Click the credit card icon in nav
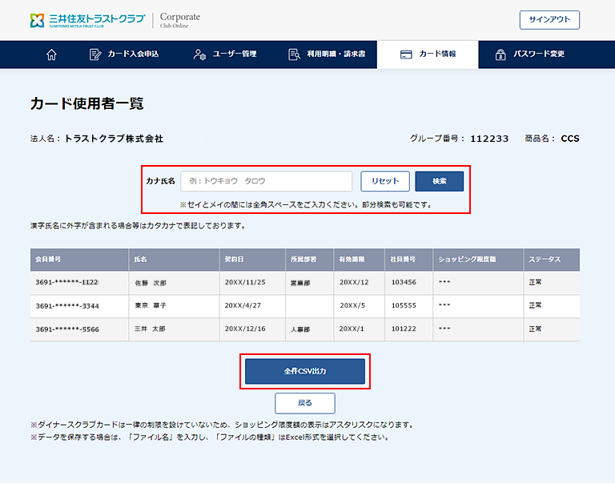 click(406, 54)
